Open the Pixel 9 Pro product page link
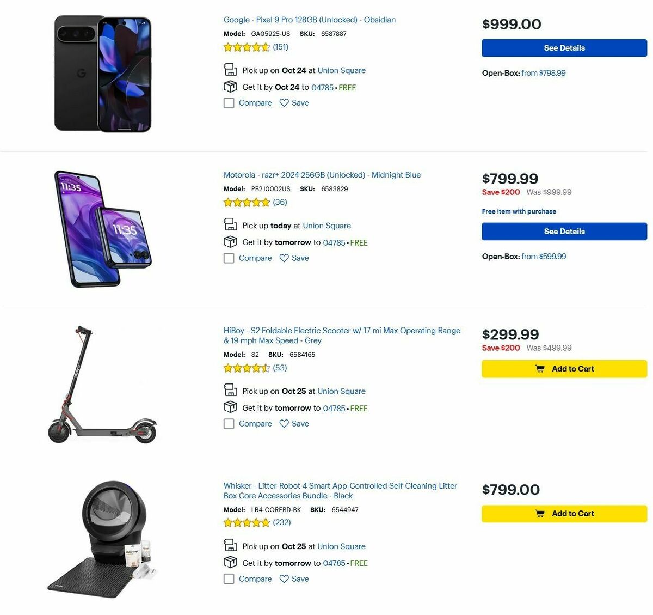Screen dimensions: 653x615 (x=309, y=20)
